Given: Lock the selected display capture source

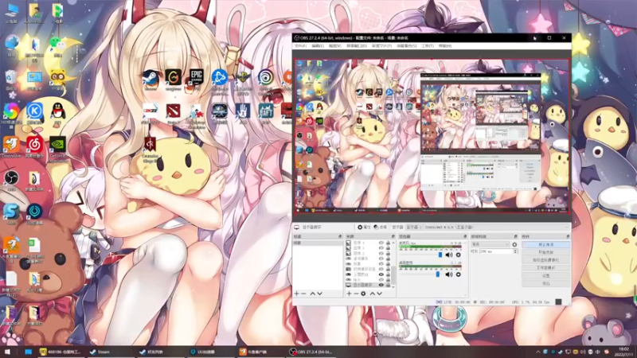Looking at the screenshot, I should point(388,285).
